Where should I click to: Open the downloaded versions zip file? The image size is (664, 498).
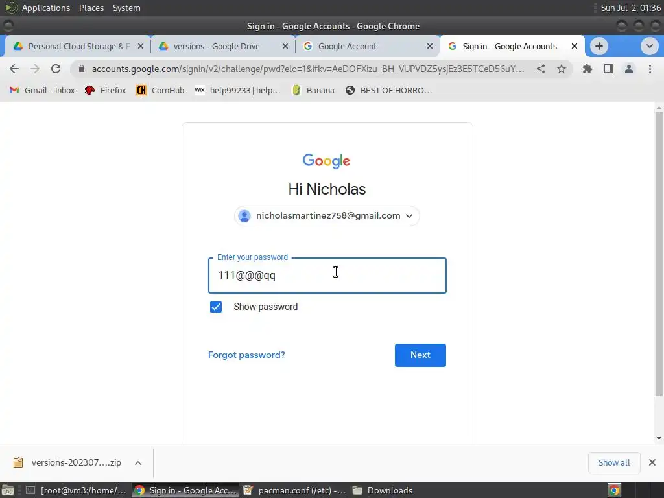(x=67, y=462)
